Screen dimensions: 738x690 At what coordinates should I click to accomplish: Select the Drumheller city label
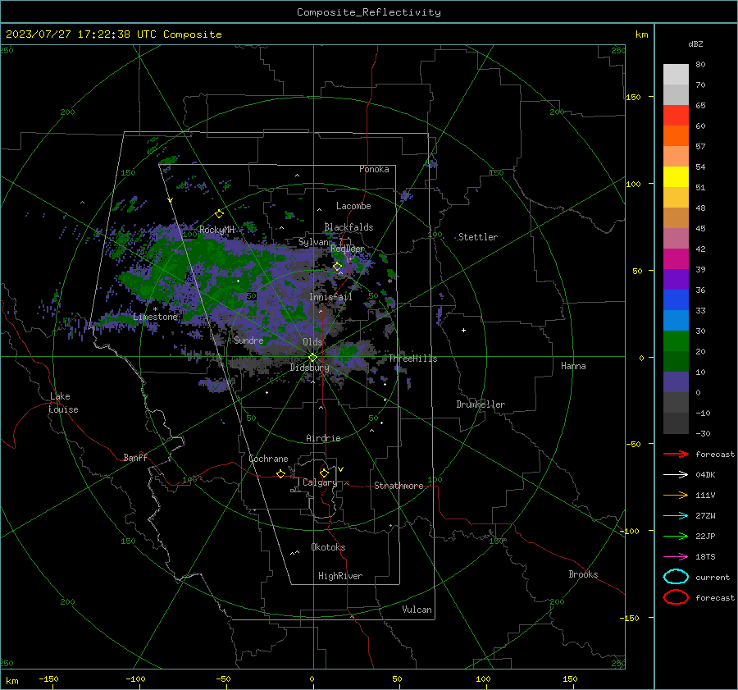481,404
